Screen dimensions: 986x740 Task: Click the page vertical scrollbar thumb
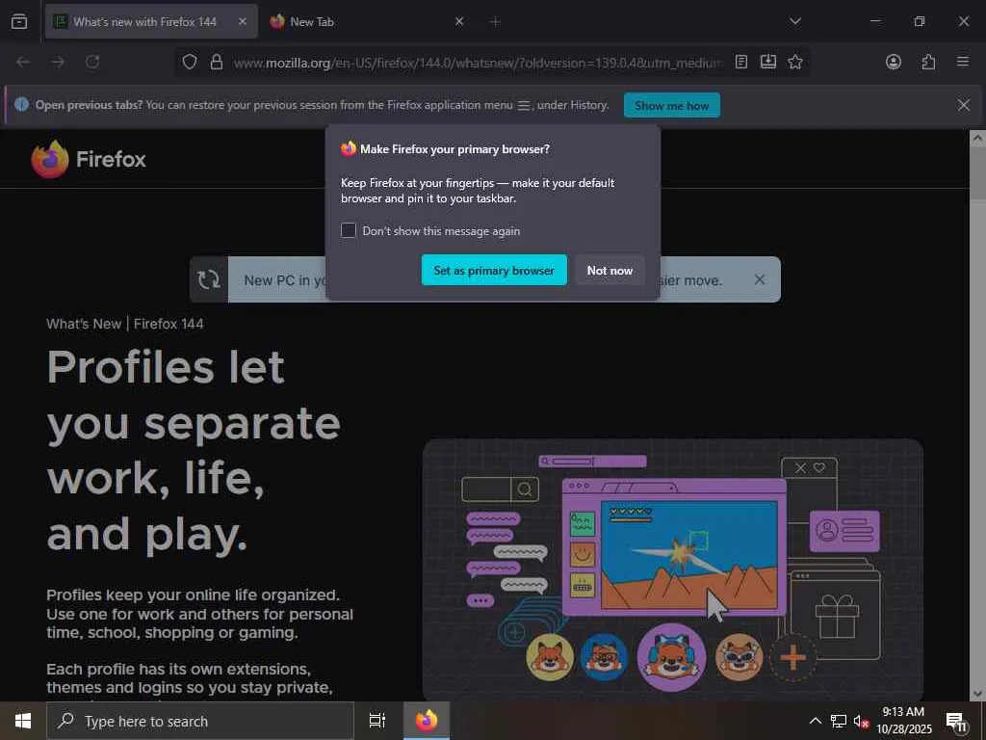click(x=977, y=175)
